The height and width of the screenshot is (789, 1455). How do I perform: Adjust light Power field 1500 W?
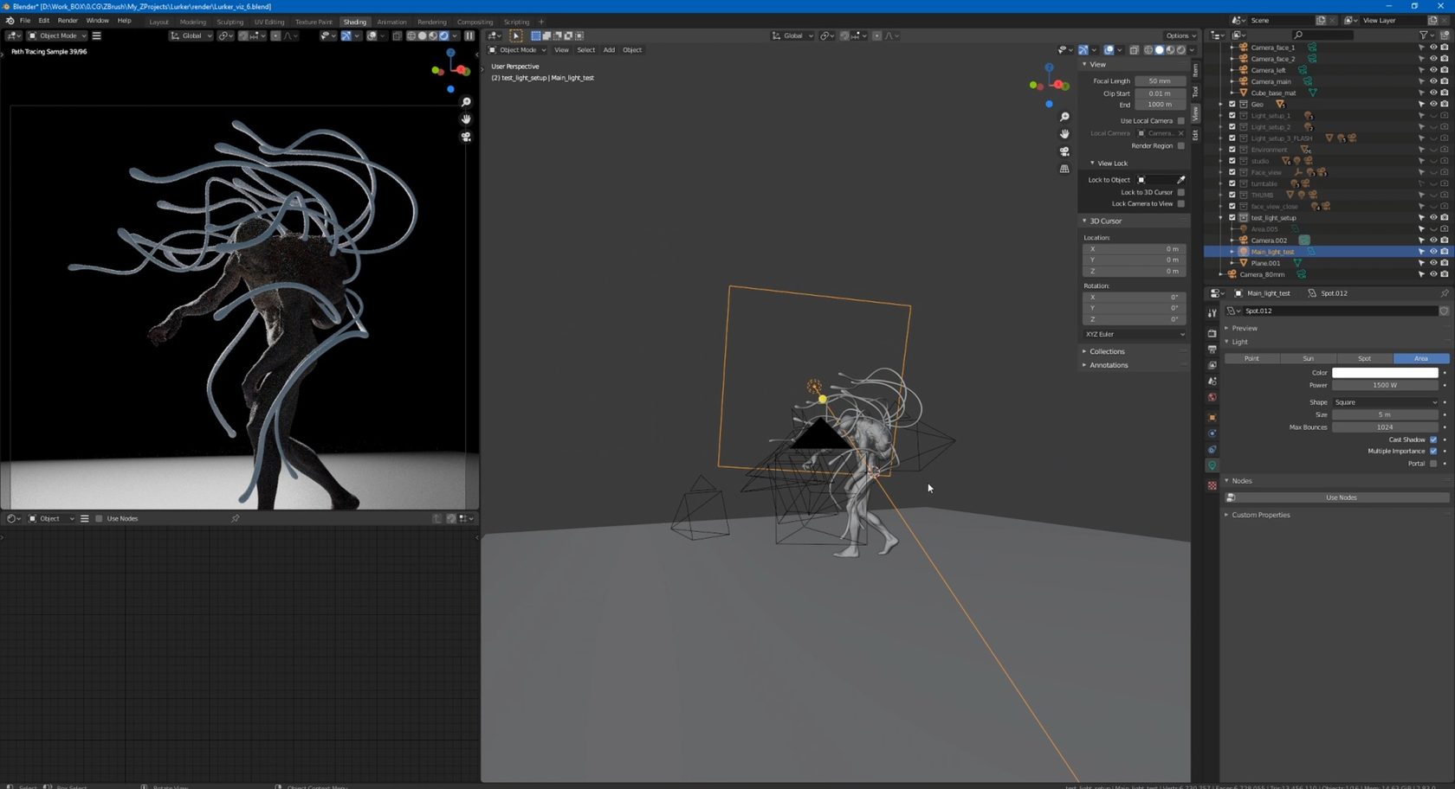1385,385
